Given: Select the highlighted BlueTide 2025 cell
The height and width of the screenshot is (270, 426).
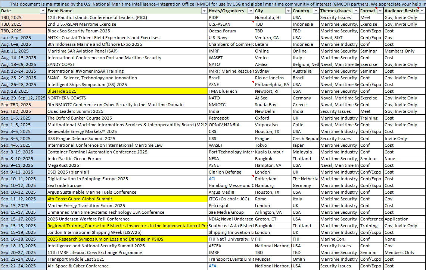Looking at the screenshot, I should (127, 91).
